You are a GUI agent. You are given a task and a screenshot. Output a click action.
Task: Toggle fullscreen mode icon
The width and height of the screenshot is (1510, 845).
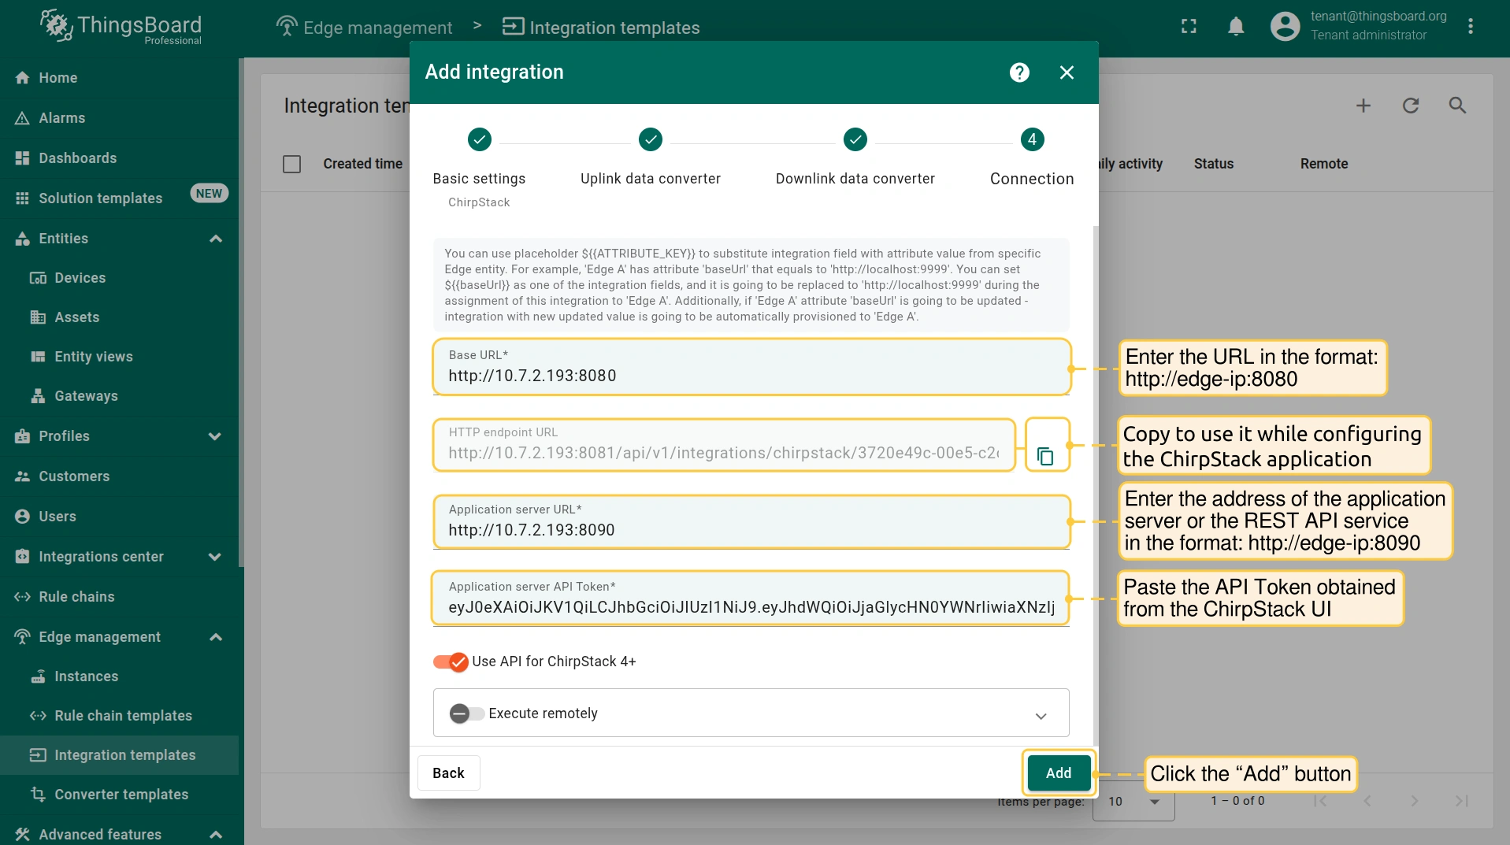(x=1189, y=27)
